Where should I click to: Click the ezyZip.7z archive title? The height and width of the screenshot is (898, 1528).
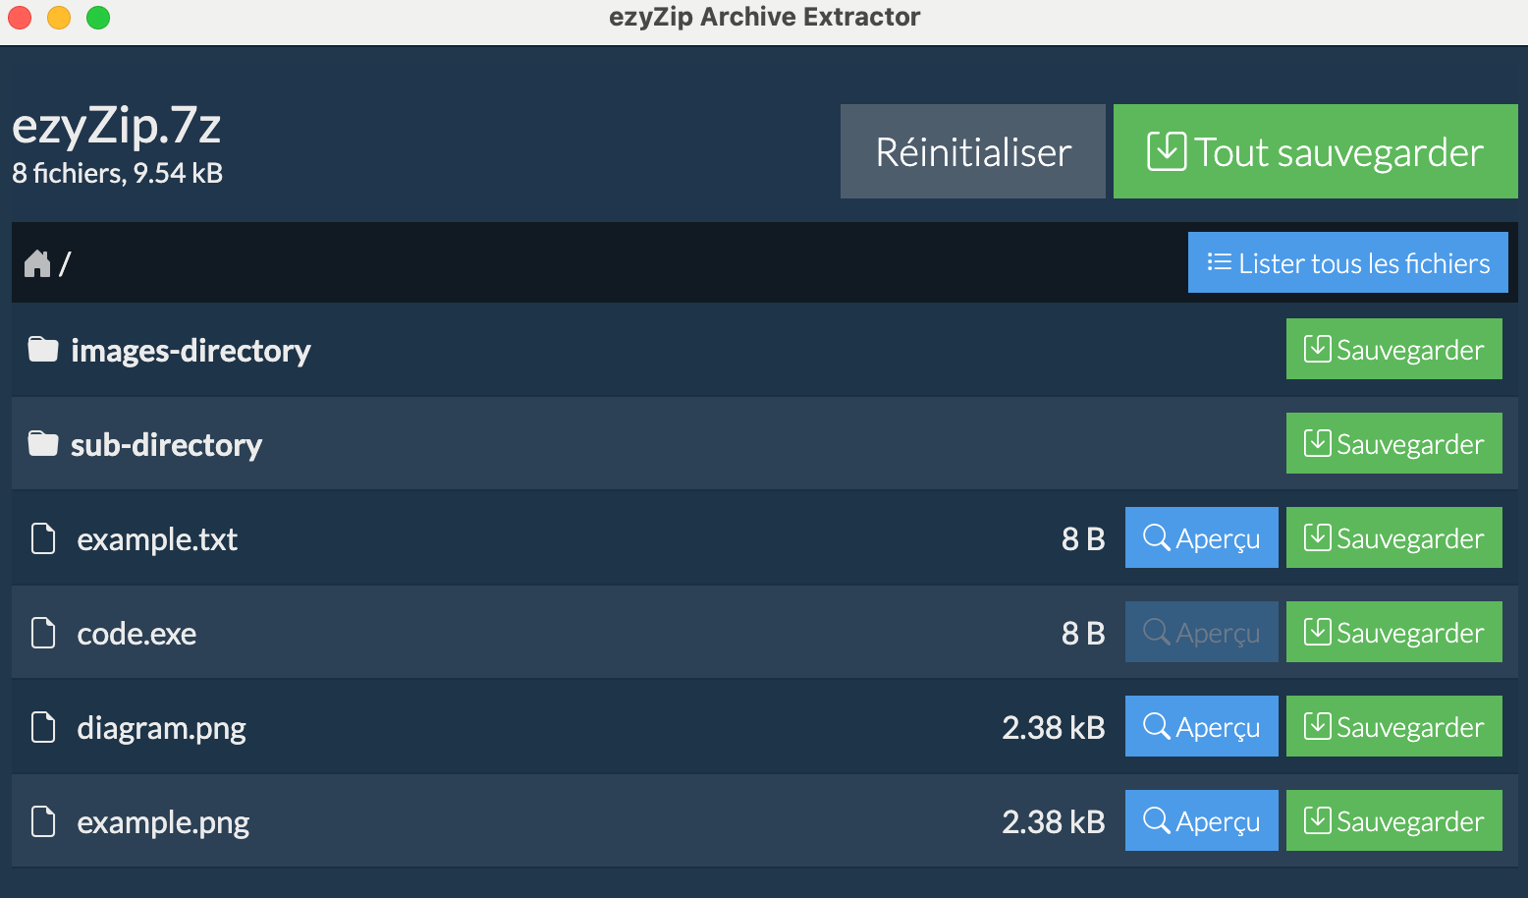point(116,126)
